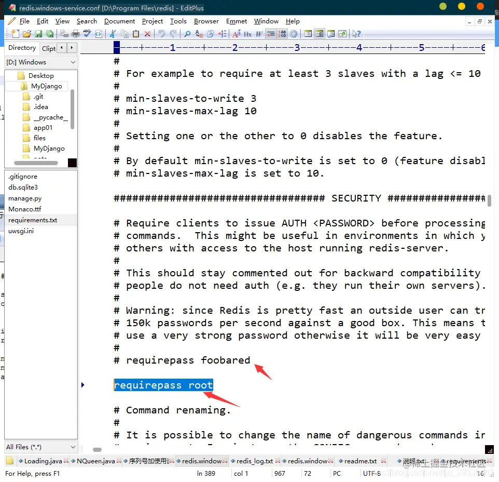The height and width of the screenshot is (482, 499).
Task: Open manage.py in the file list
Action: (25, 198)
